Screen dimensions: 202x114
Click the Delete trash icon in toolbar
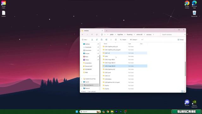pyautogui.click(x=116, y=40)
